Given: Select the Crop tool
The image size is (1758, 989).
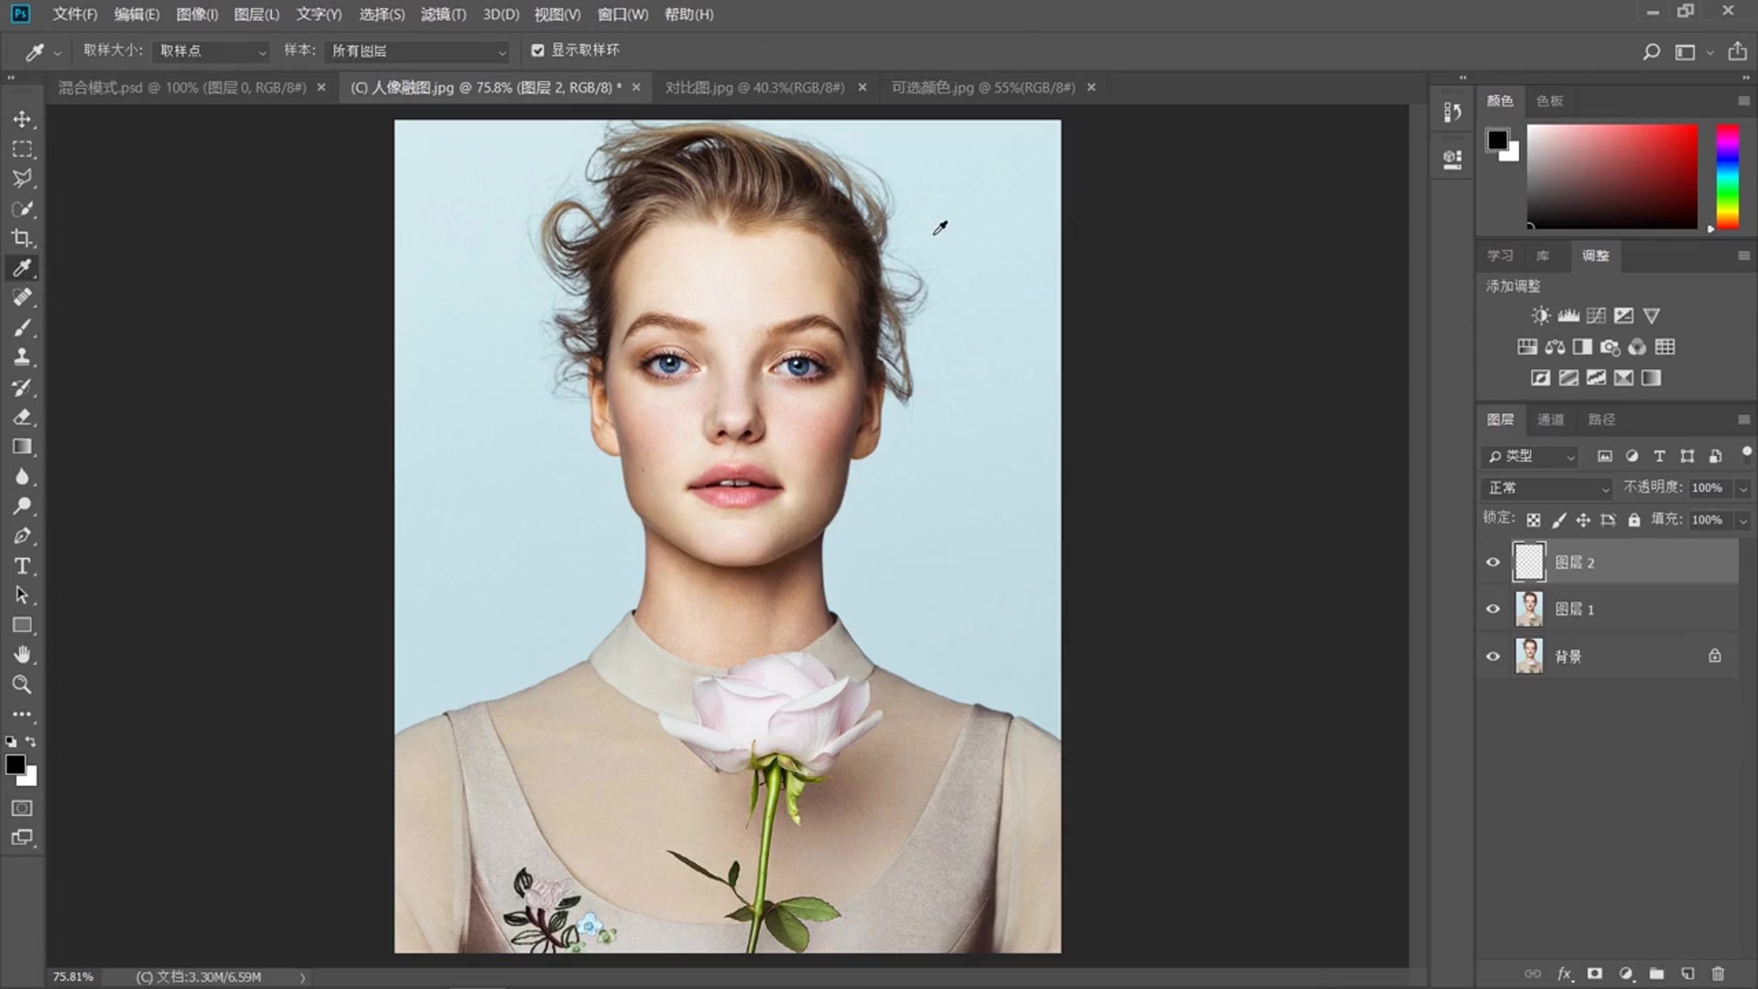Looking at the screenshot, I should 22,238.
